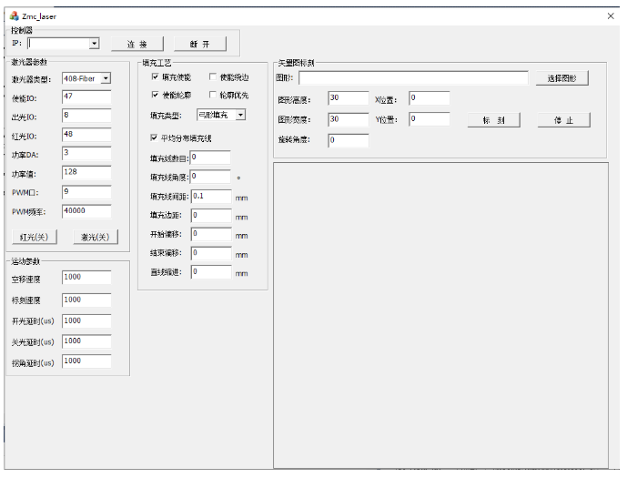Click the 拐角延时(us) input field
The height and width of the screenshot is (478, 627).
86,361
